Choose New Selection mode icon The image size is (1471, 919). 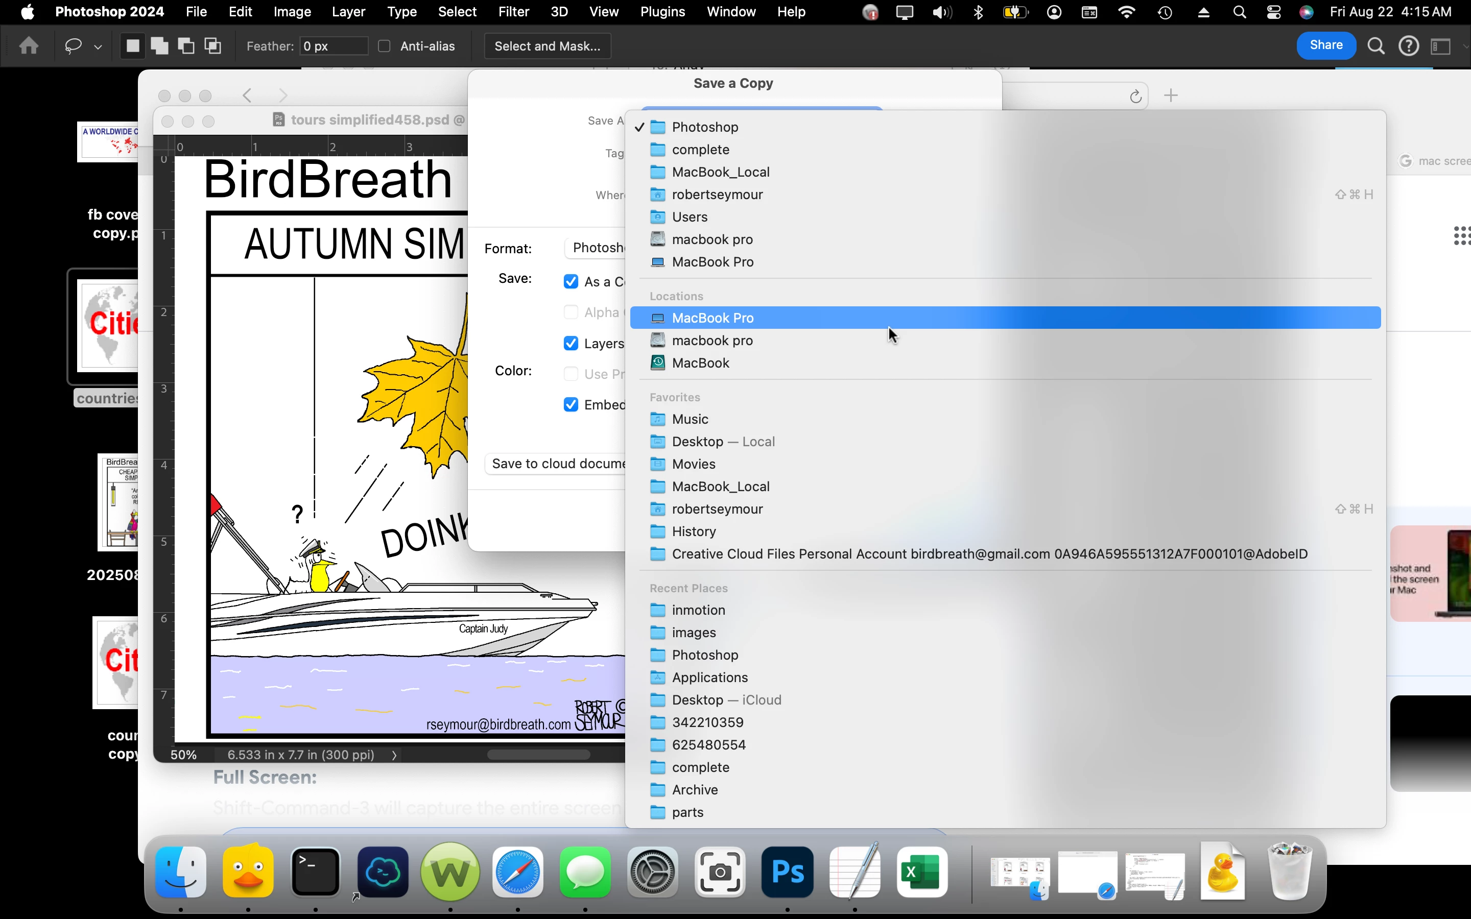pos(132,46)
